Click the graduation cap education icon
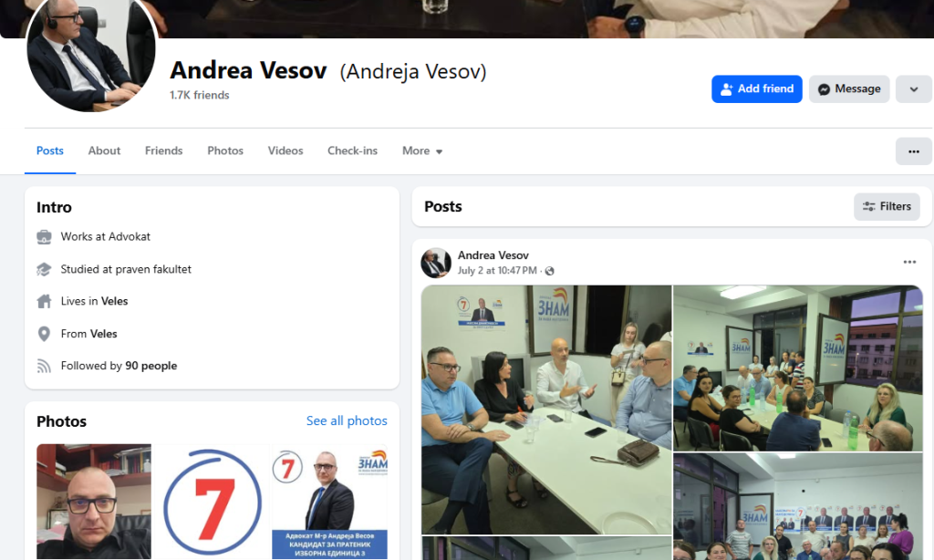This screenshot has height=560, width=934. click(x=44, y=269)
